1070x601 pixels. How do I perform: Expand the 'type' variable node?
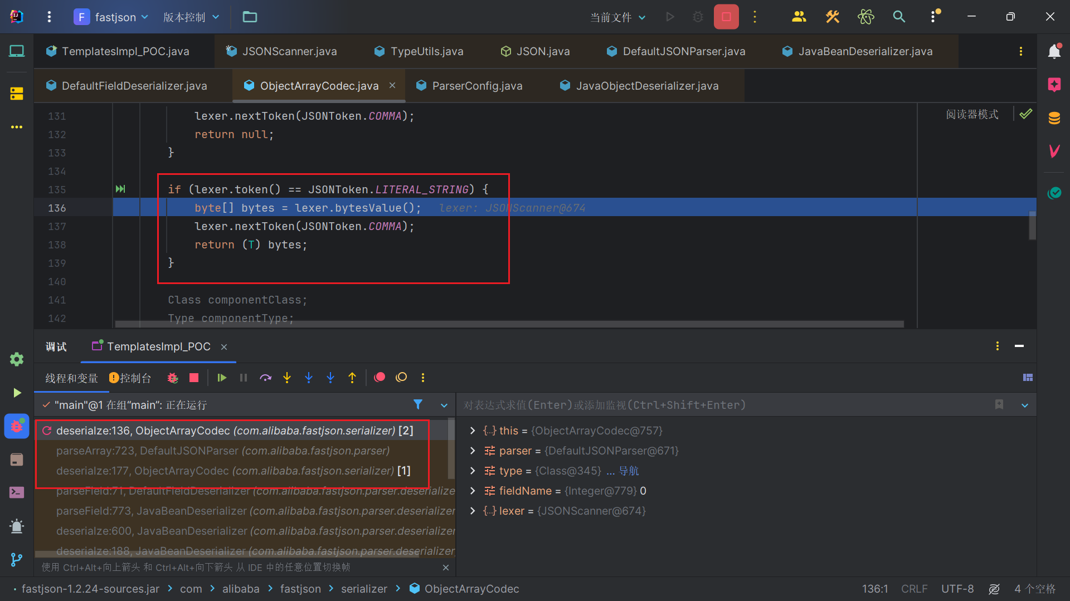point(473,471)
